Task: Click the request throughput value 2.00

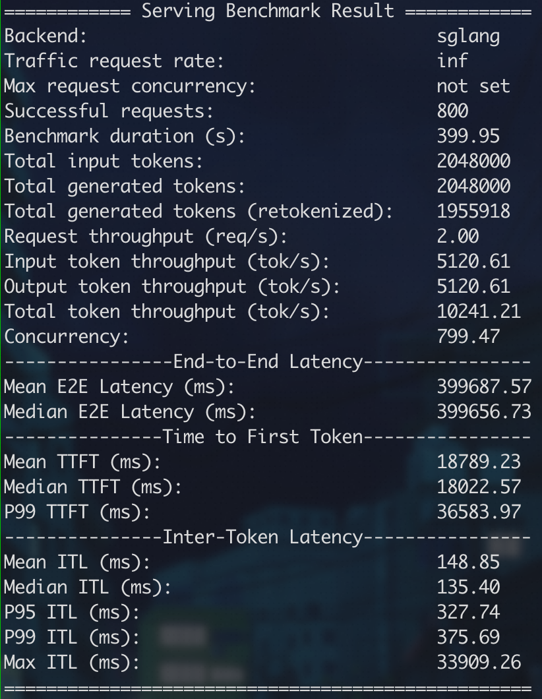Action: (x=458, y=237)
